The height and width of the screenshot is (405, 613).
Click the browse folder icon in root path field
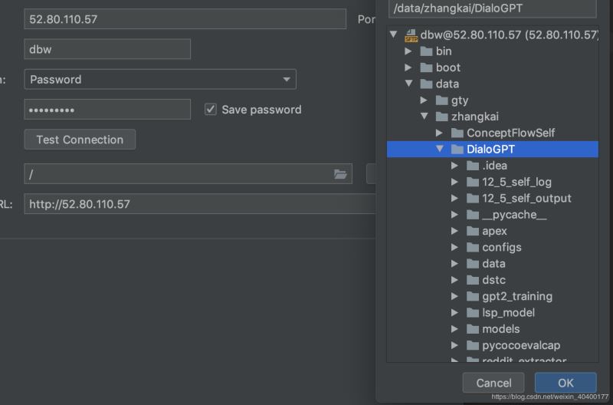tap(340, 174)
